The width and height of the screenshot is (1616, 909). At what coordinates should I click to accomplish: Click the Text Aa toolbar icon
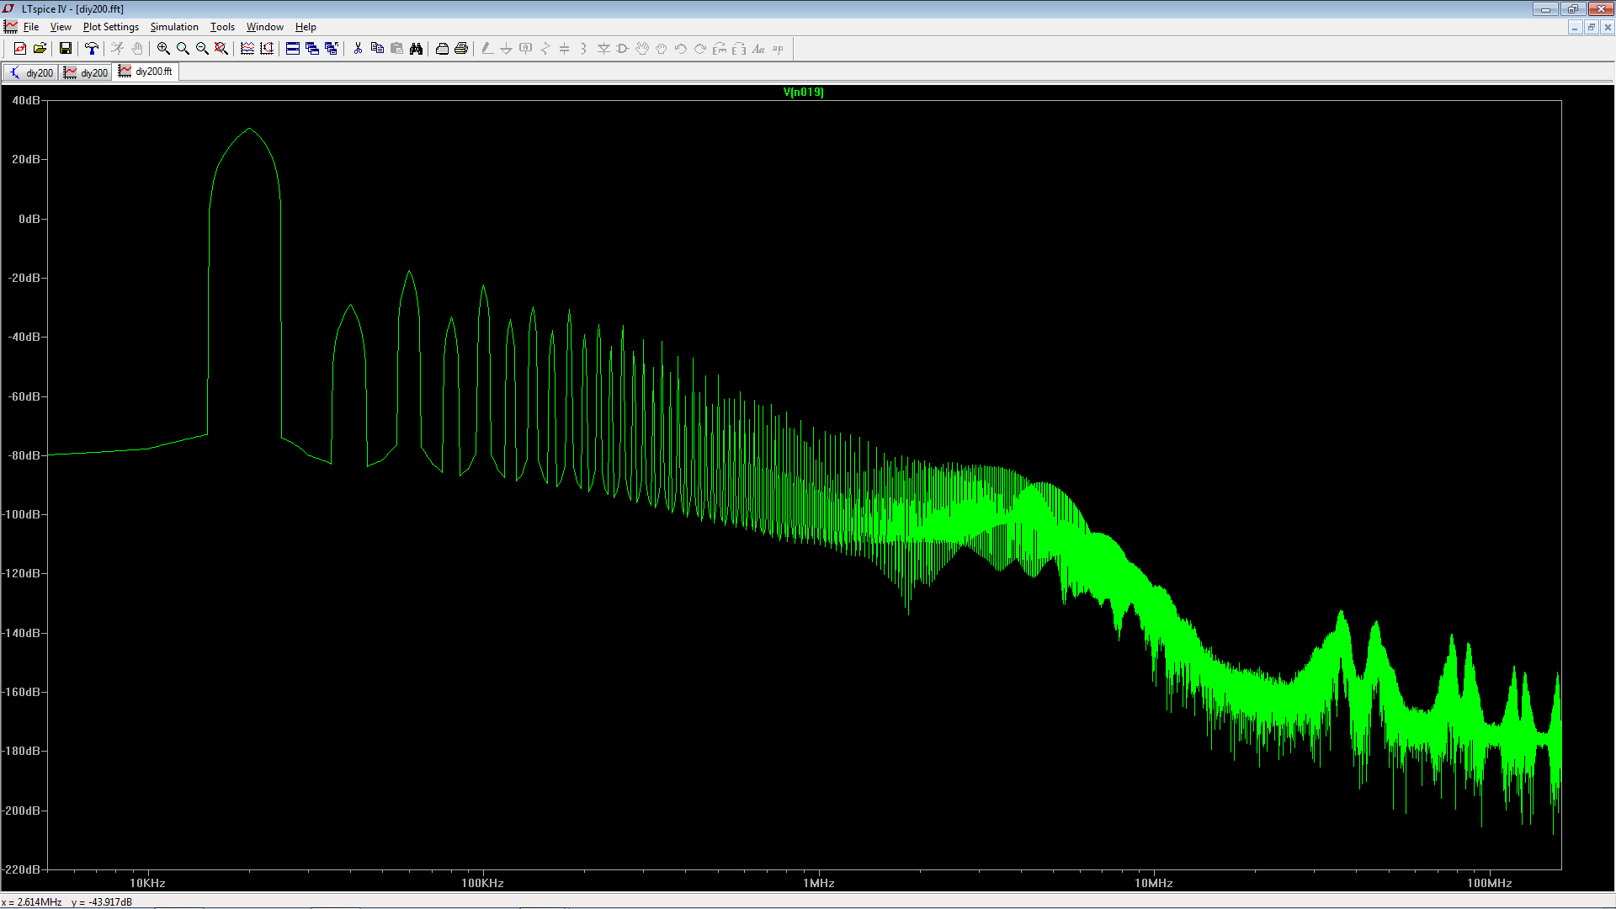(x=758, y=49)
